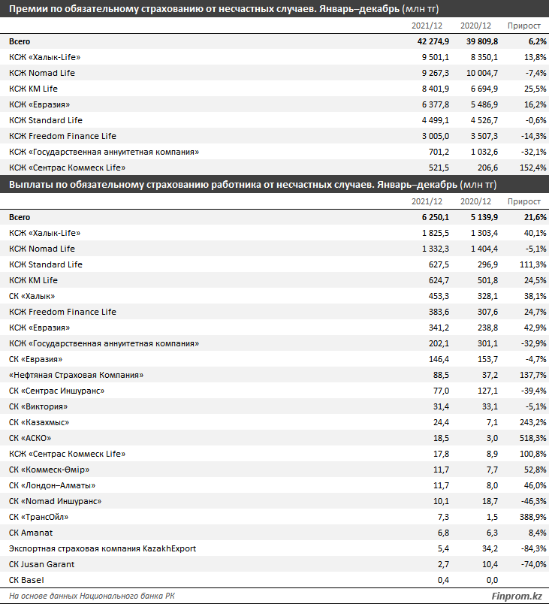The image size is (549, 604).
Task: Select the growth value -32,9% in payouts table
Action: tap(534, 343)
